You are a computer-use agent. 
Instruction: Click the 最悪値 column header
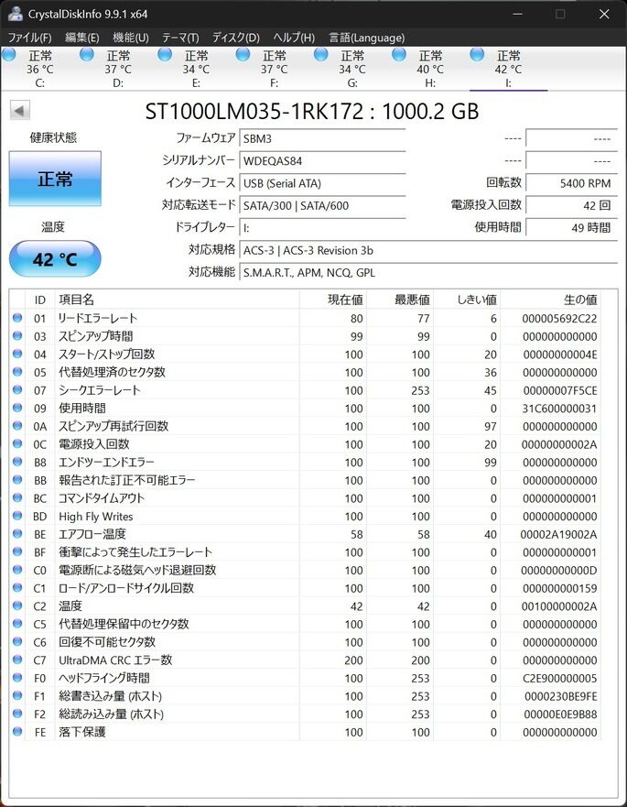[400, 300]
